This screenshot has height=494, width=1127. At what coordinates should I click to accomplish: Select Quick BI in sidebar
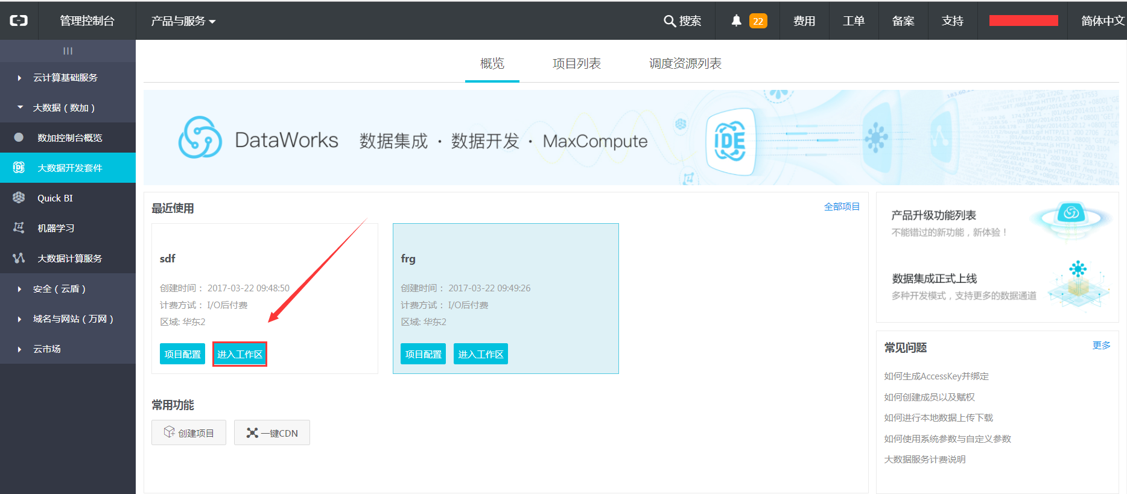[x=68, y=198]
